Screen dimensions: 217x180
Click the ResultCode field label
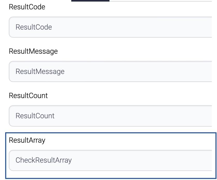point(27,7)
